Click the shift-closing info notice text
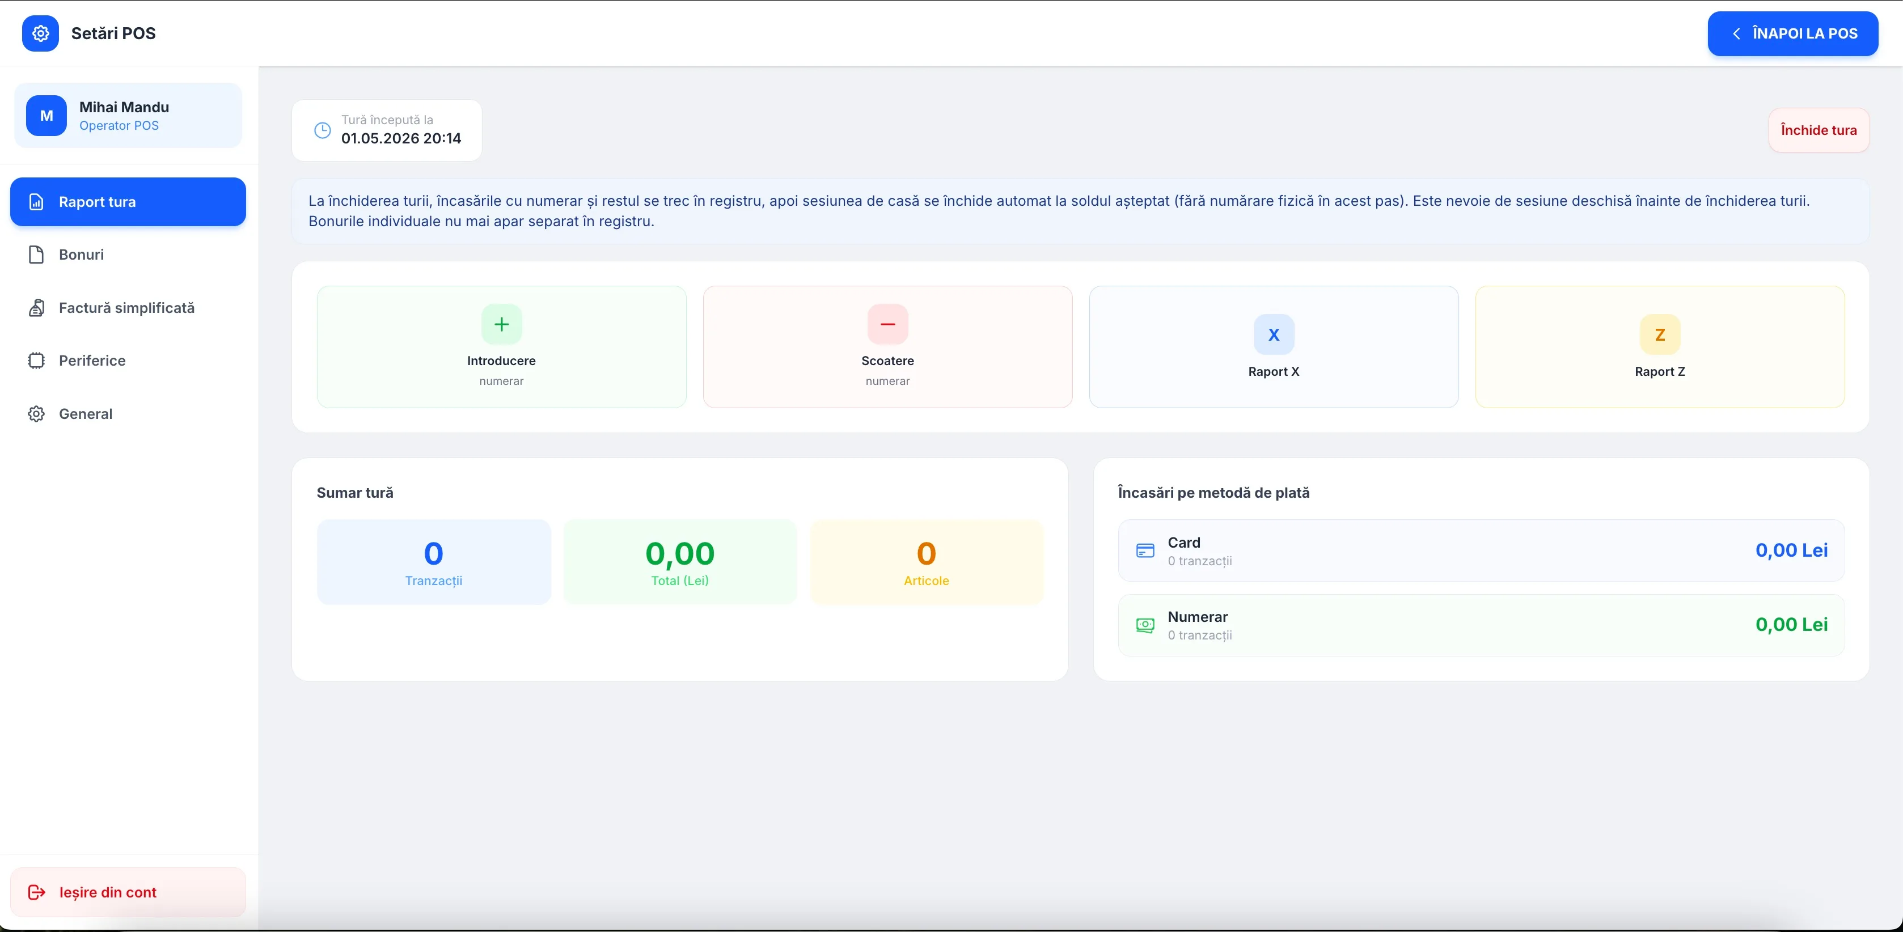This screenshot has height=932, width=1903. [1059, 211]
